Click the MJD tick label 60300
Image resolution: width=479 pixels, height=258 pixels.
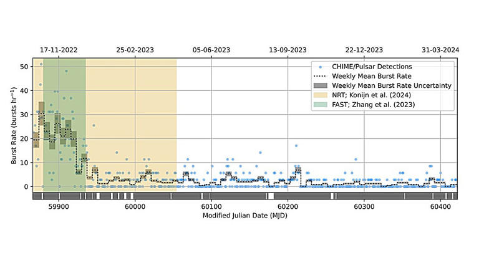[x=364, y=207]
